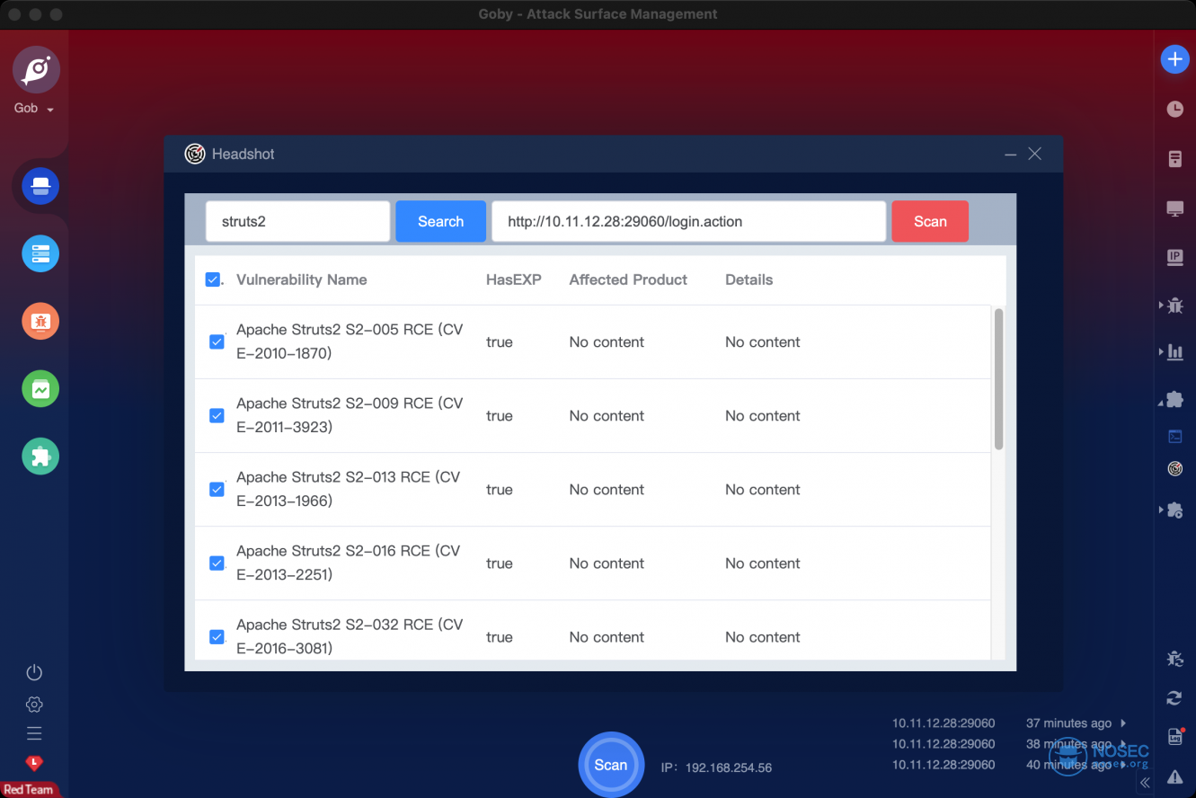Toggle the select-all checkbox in table header

(x=213, y=279)
